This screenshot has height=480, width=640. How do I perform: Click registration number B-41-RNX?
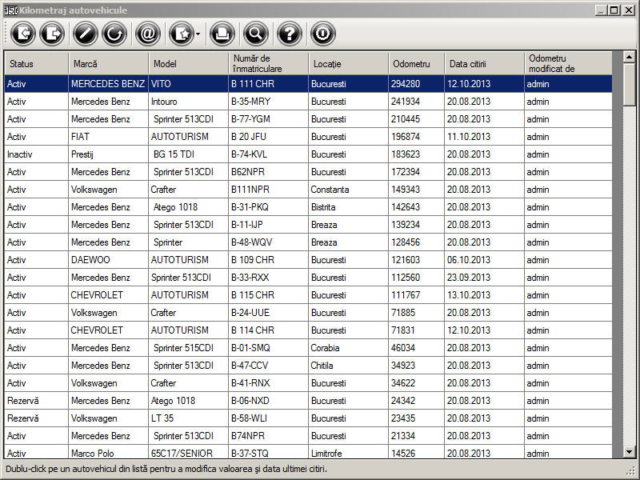point(268,382)
